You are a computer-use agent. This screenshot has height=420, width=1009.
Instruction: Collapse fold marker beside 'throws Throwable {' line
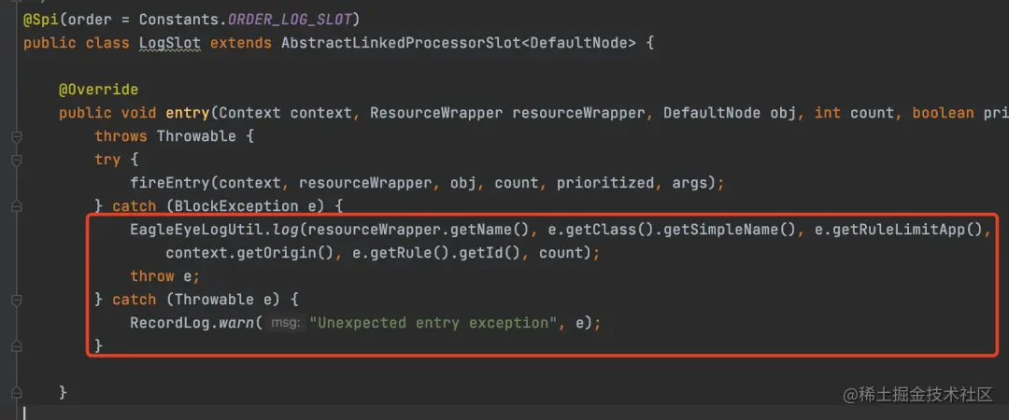click(x=17, y=137)
